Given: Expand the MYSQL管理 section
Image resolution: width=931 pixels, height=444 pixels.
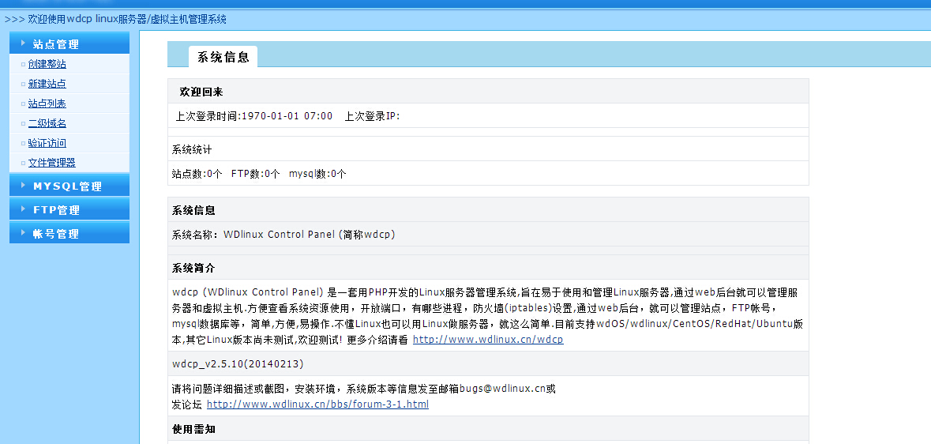Looking at the screenshot, I should pyautogui.click(x=69, y=186).
